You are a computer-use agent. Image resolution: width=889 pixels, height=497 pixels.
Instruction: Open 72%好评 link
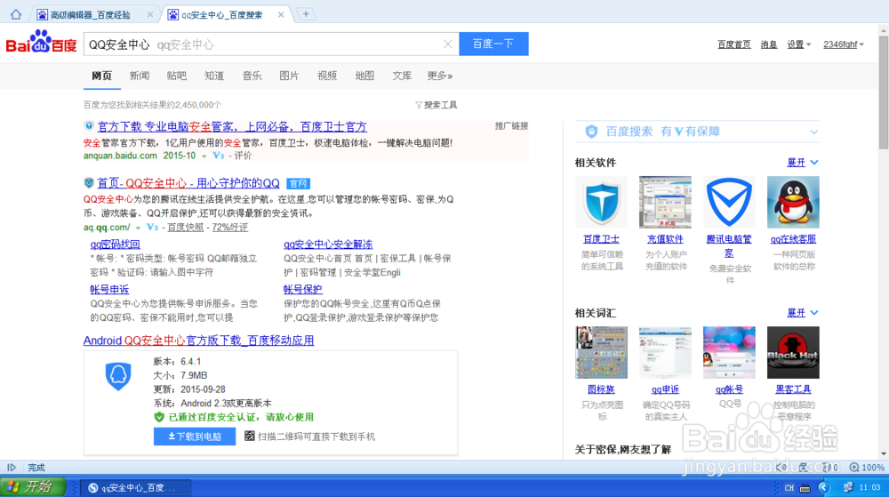229,228
